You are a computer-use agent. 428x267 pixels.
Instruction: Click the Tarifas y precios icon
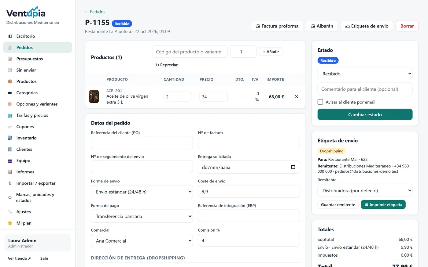tap(10, 115)
